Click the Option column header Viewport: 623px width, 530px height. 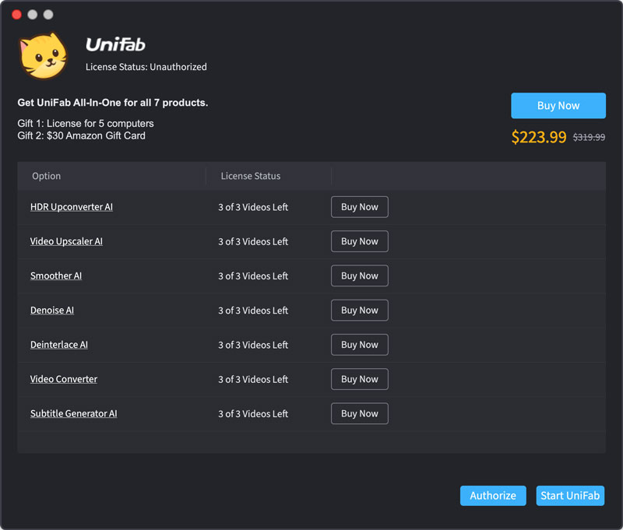47,176
